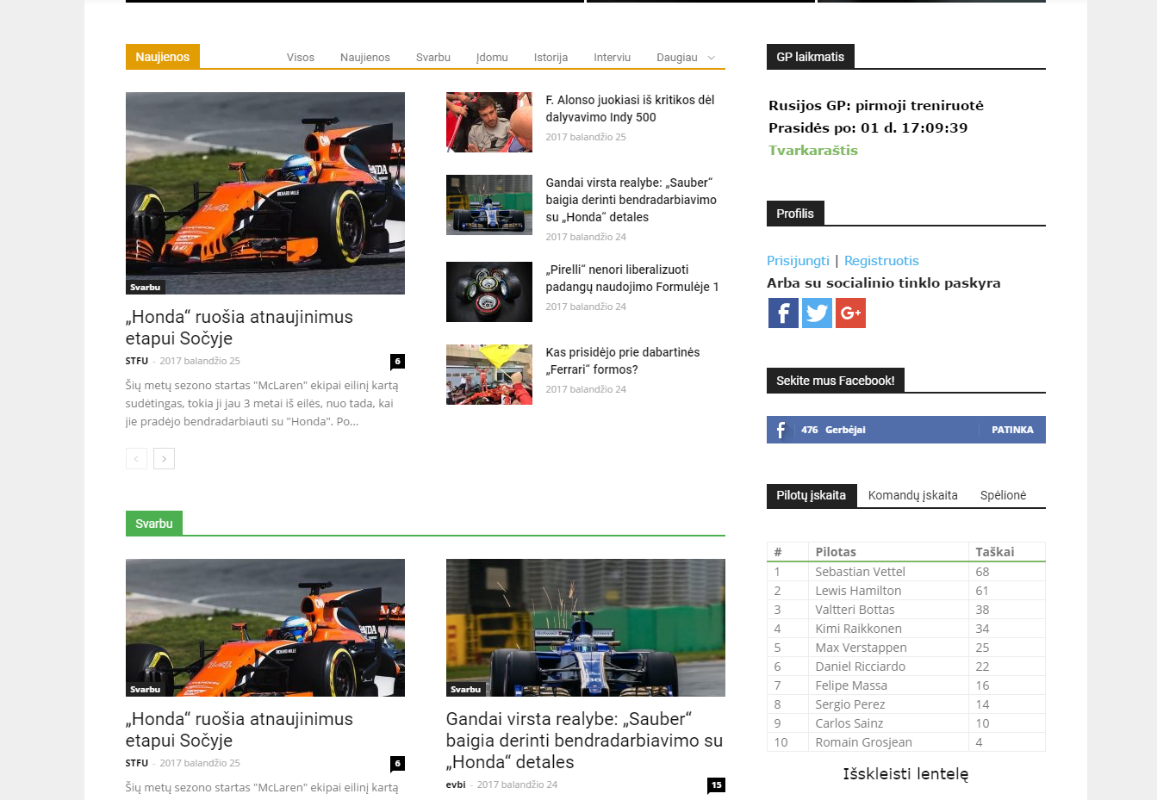Open large Sauber headline in Svarbu section

click(585, 741)
